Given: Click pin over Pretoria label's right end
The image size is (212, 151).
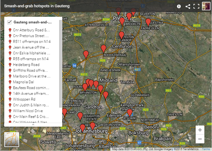Looking at the screenshot, I should pyautogui.click(x=129, y=16).
